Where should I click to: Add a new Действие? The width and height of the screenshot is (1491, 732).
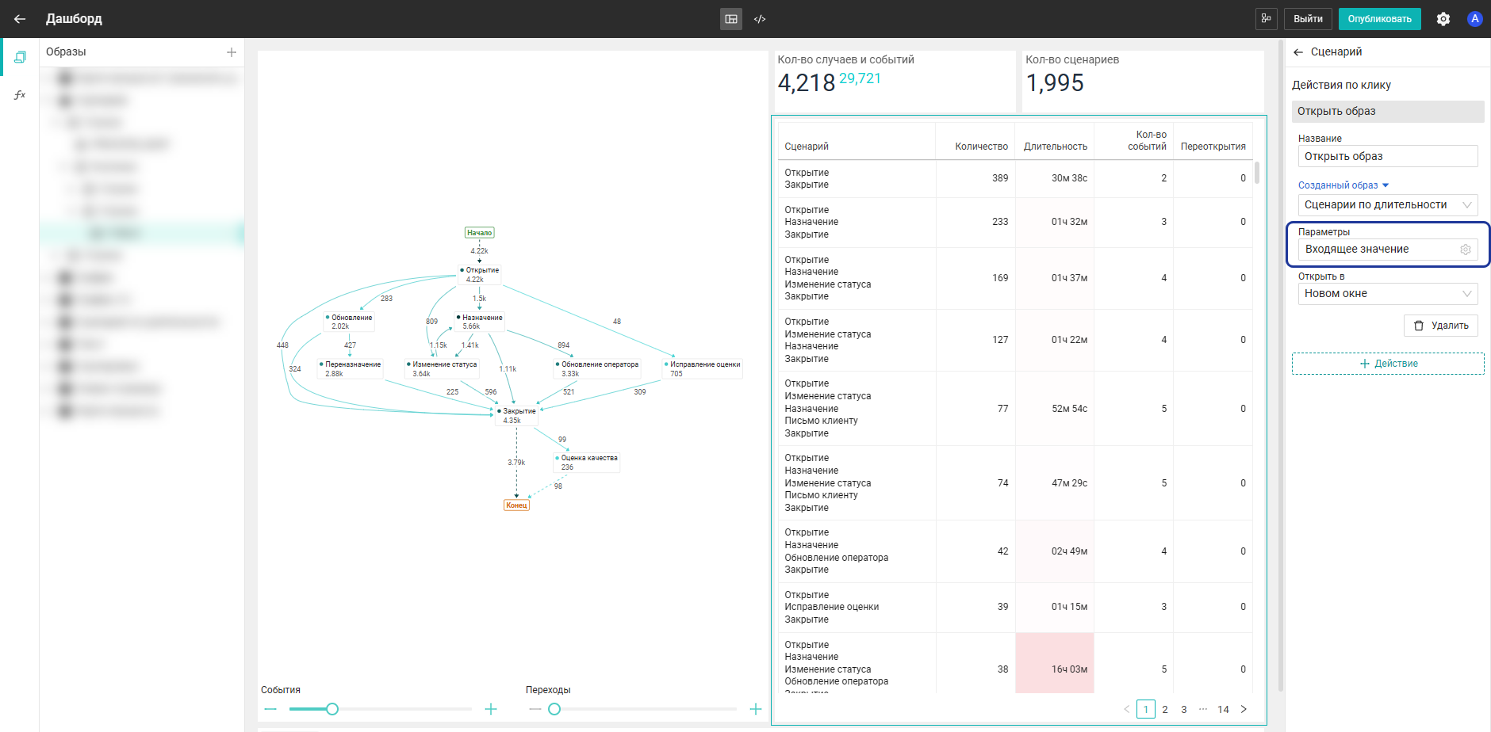click(x=1388, y=364)
